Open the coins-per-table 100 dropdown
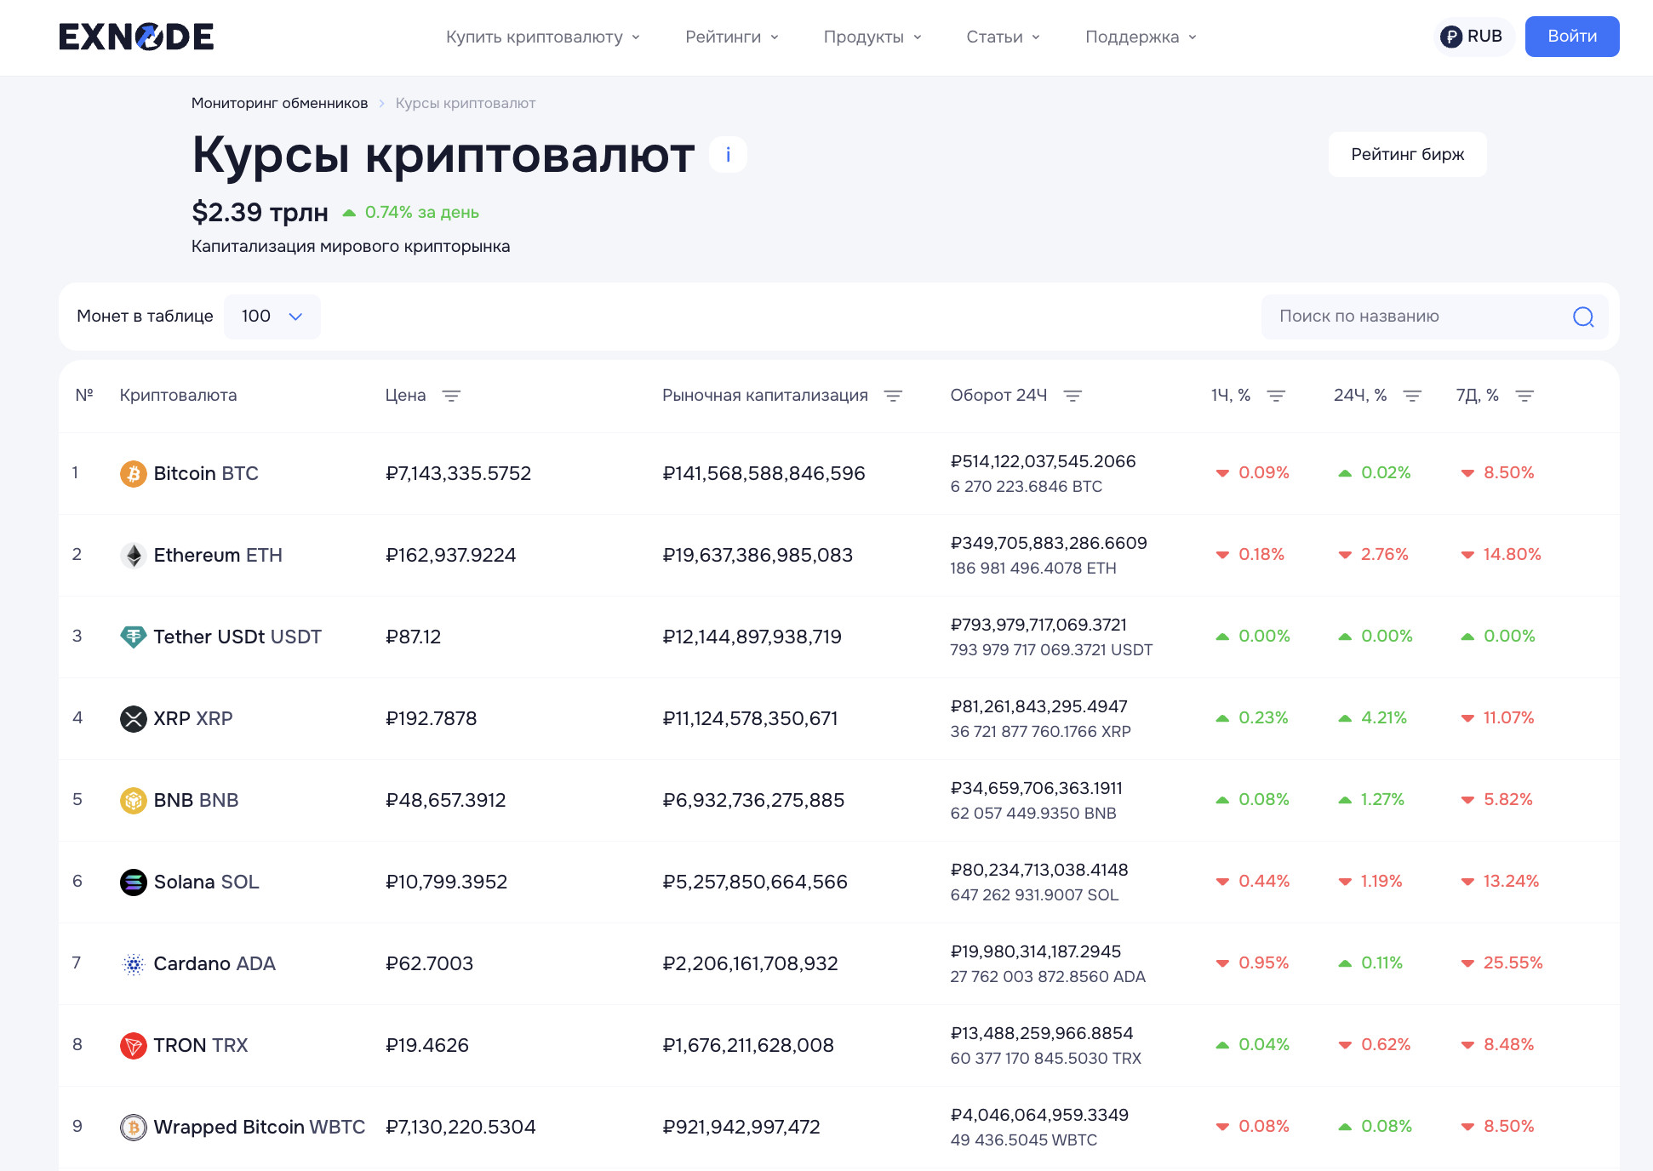 click(272, 317)
